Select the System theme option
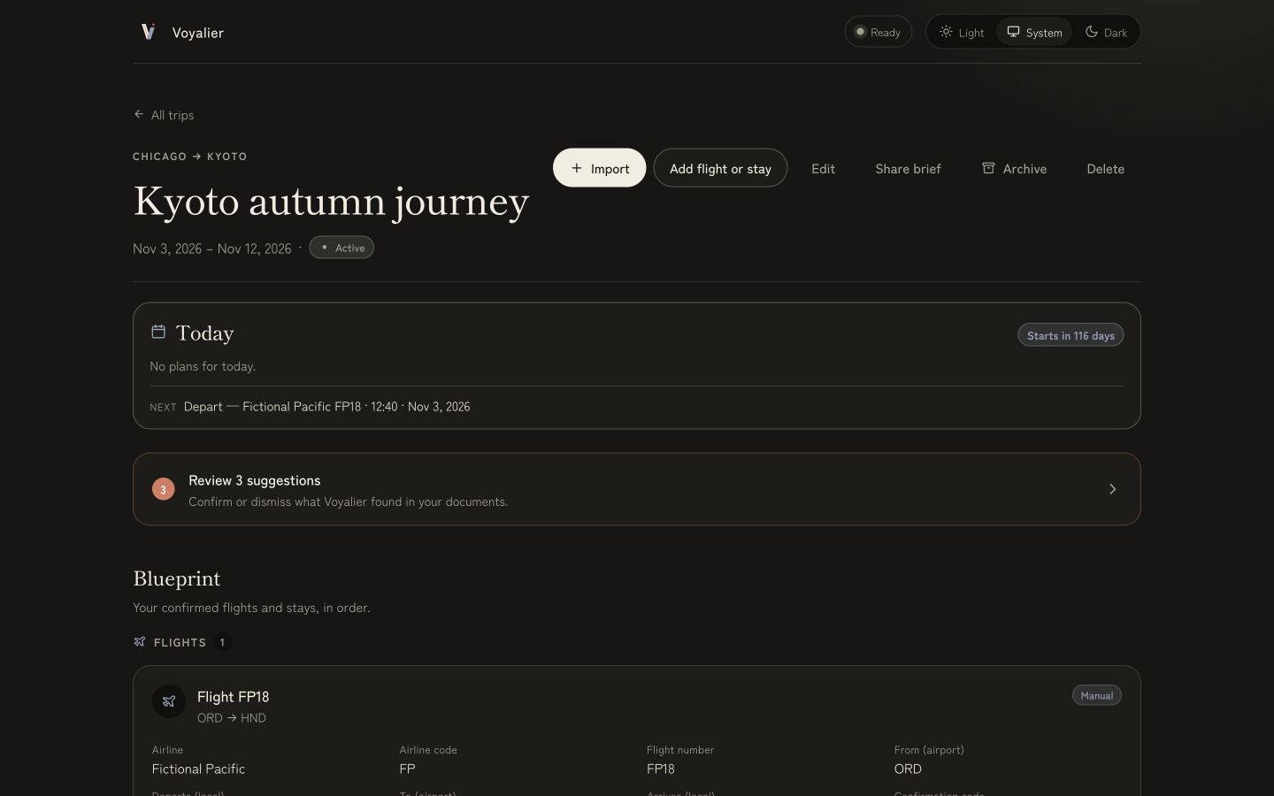 click(x=1034, y=32)
